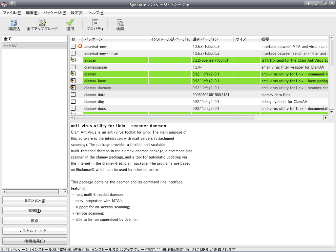The height and width of the screenshot is (252, 336).
Task: Click the install-marked status icon for clamav
Action: point(73,74)
